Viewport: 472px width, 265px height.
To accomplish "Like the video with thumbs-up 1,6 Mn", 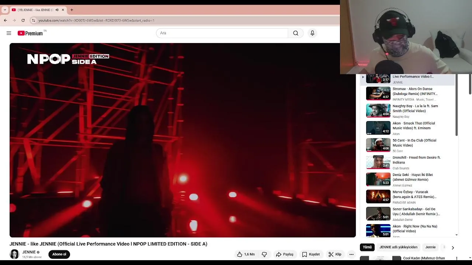I will 246,254.
